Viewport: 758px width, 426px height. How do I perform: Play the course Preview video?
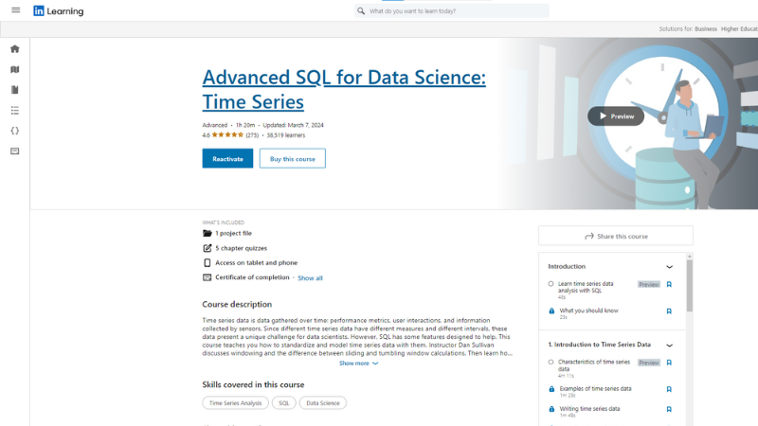[x=616, y=115]
